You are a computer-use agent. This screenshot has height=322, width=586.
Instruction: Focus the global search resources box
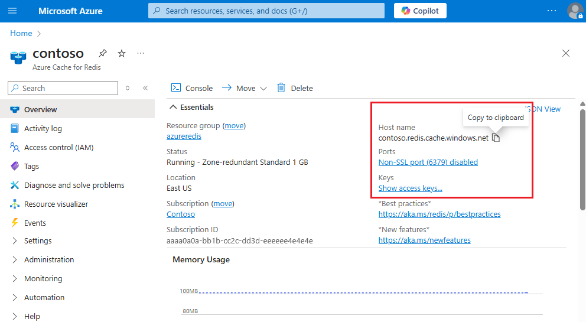click(x=266, y=11)
